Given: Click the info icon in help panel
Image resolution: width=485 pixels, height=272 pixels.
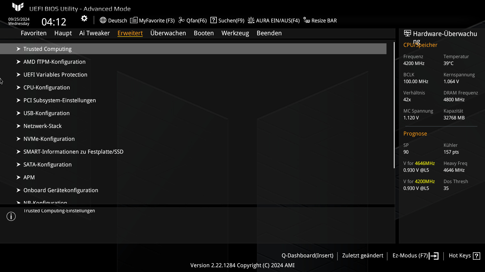Looking at the screenshot, I should [x=11, y=216].
